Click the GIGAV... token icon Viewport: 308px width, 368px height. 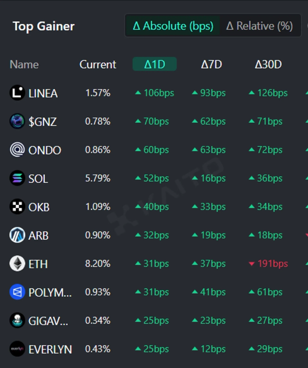tap(17, 321)
